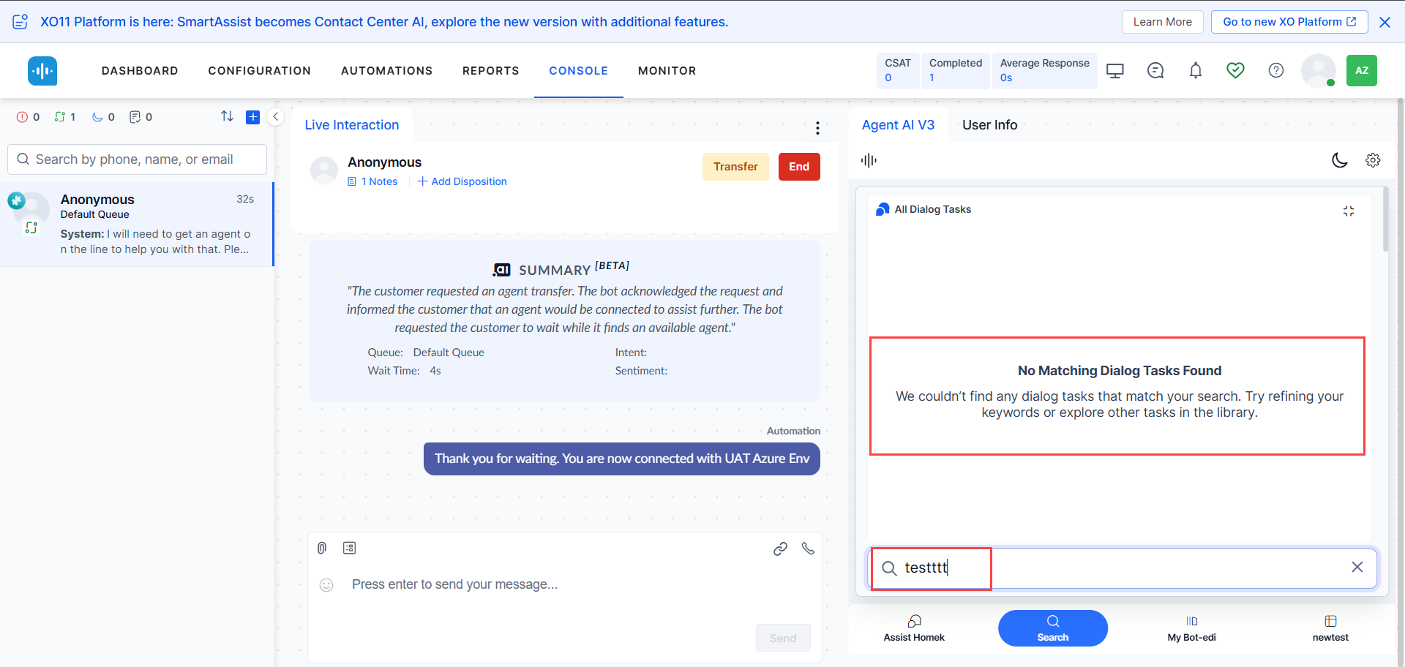The height and width of the screenshot is (667, 1405).
Task: Click the search by phone, name field
Action: click(138, 159)
